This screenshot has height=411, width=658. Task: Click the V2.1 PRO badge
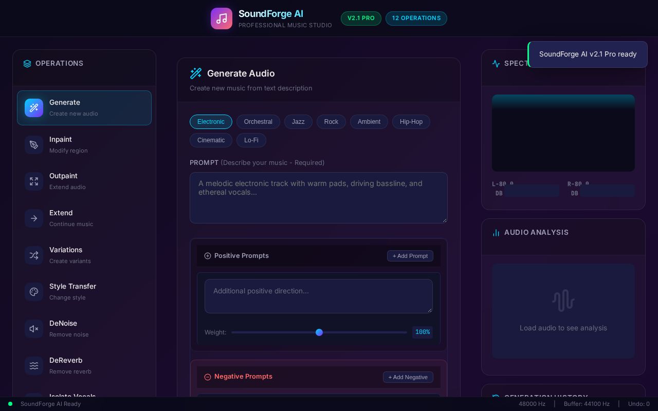(361, 18)
